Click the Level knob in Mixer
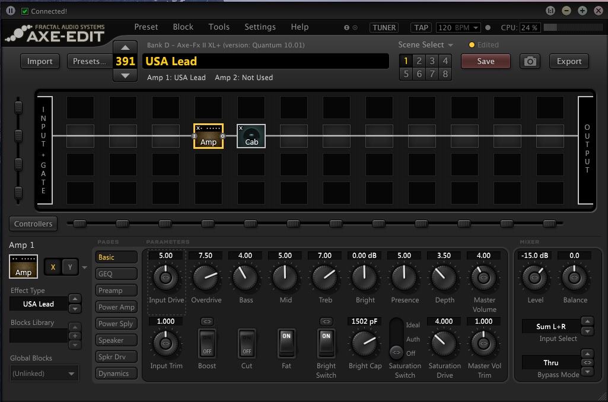The width and height of the screenshot is (608, 402). [534, 277]
